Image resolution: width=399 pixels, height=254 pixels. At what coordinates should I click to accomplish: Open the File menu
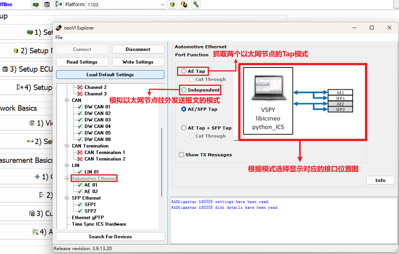tap(59, 37)
